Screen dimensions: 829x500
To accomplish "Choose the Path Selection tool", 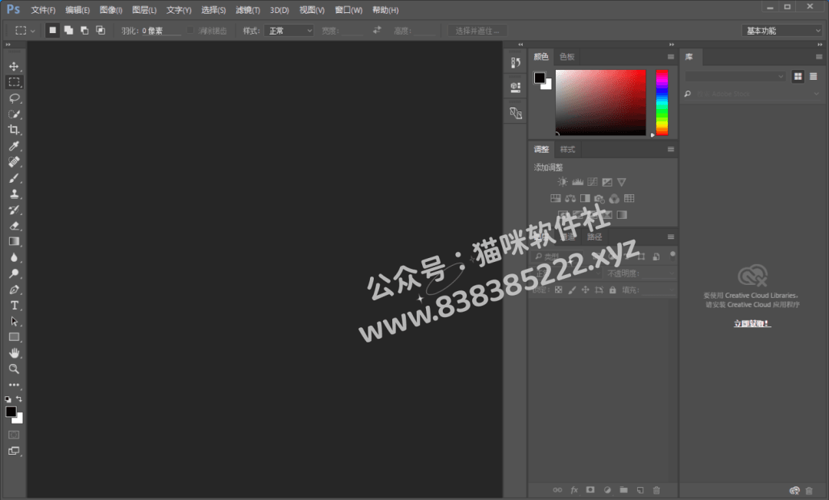I will point(14,321).
